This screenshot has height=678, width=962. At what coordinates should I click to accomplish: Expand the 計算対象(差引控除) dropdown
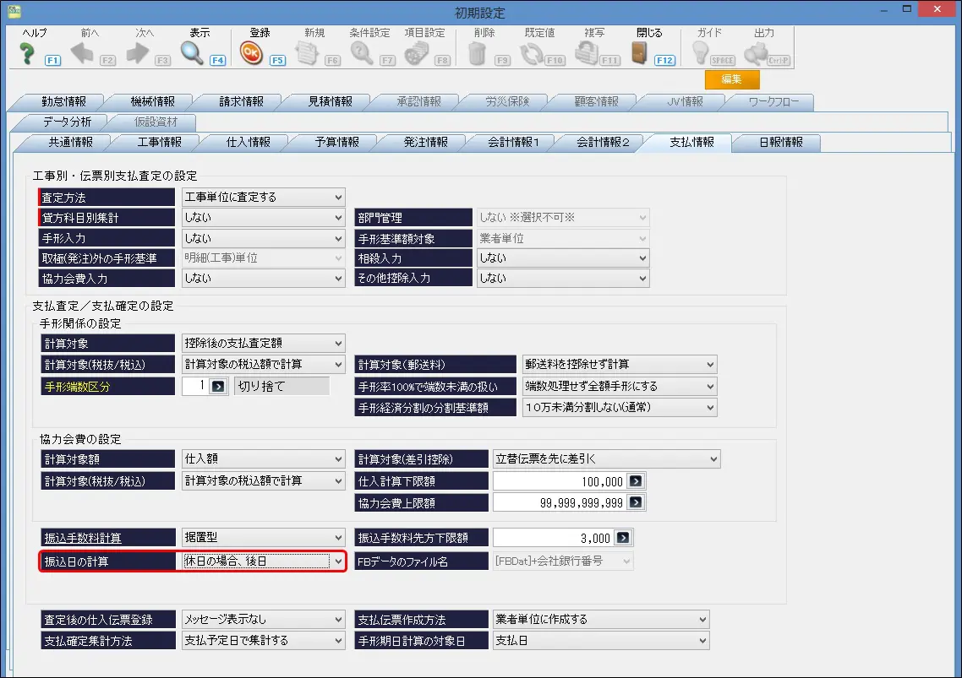point(713,459)
